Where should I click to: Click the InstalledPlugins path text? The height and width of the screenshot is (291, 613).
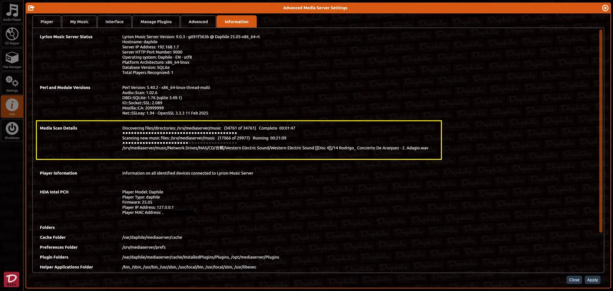click(201, 257)
